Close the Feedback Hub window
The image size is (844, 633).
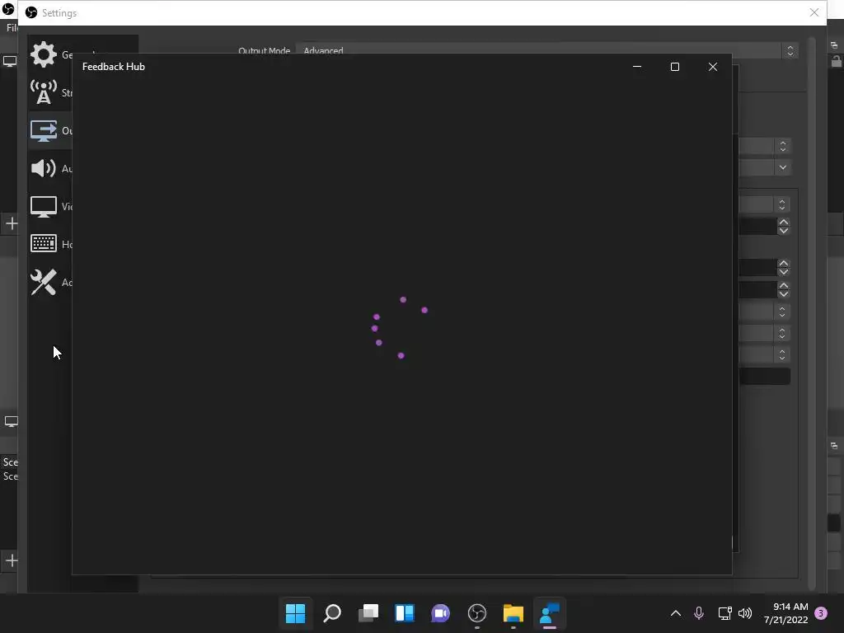pos(713,67)
